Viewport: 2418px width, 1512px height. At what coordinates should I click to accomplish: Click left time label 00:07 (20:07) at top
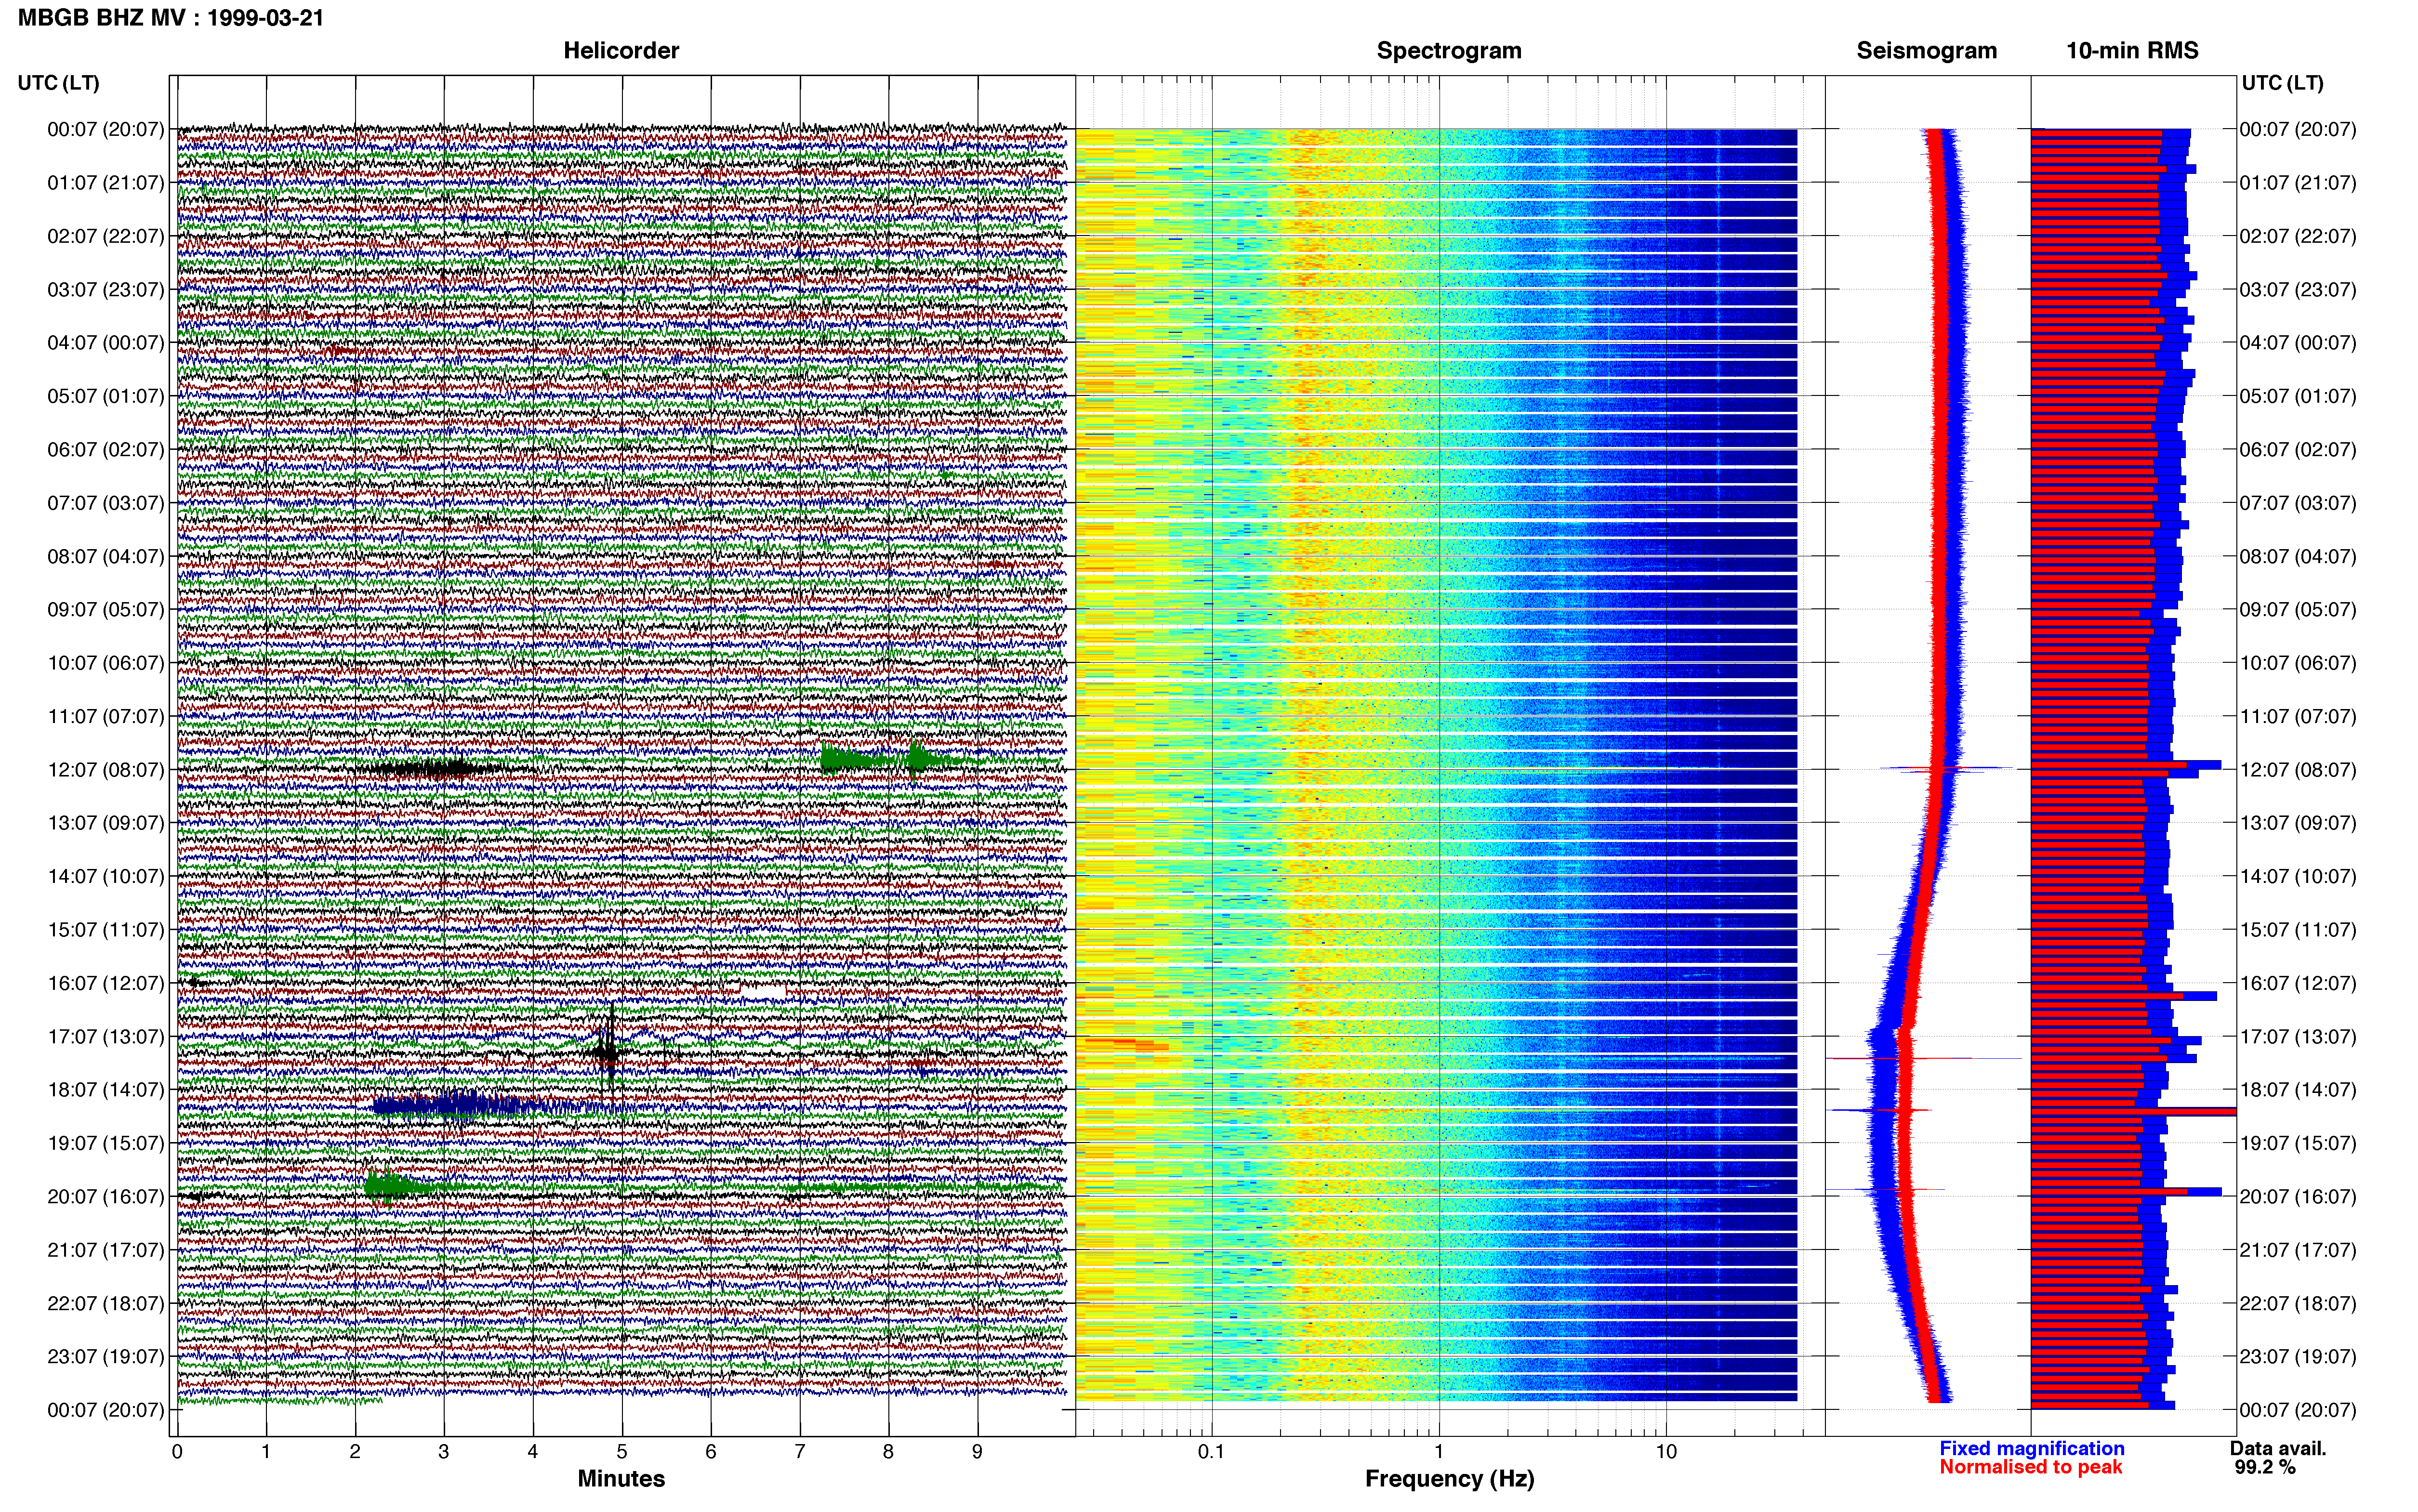pyautogui.click(x=105, y=129)
